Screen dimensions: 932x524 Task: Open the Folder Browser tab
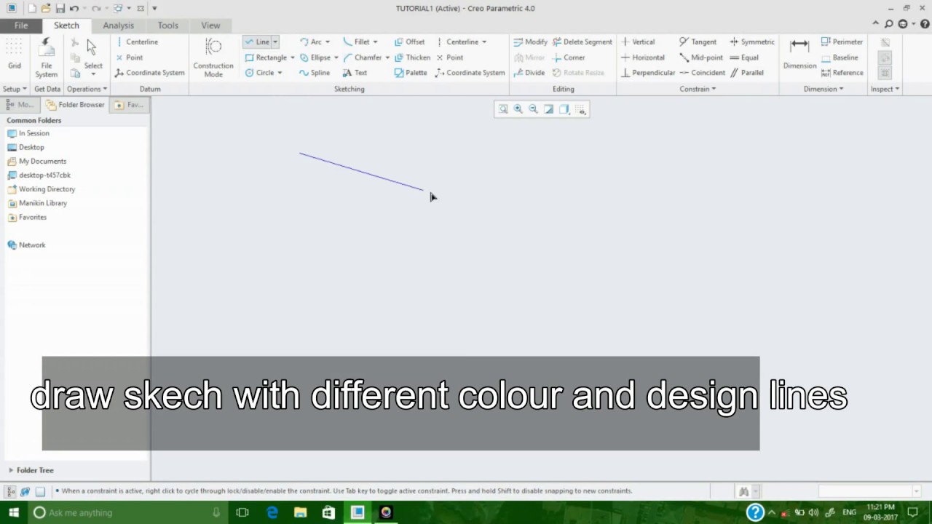click(75, 105)
